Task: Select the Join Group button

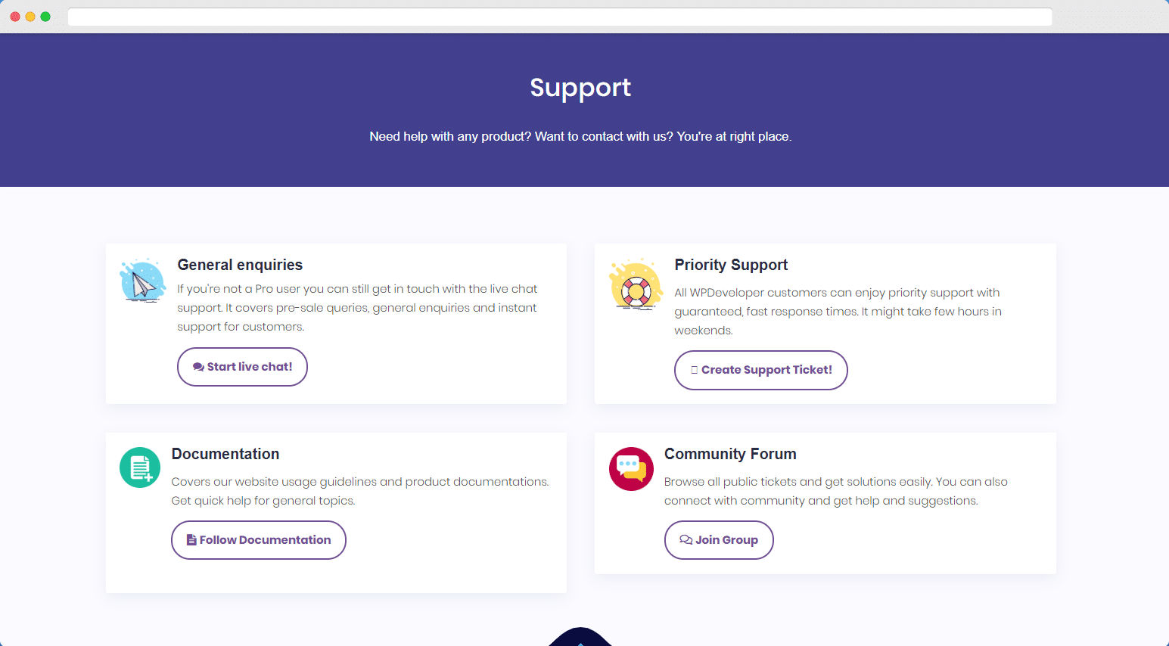Action: point(719,540)
